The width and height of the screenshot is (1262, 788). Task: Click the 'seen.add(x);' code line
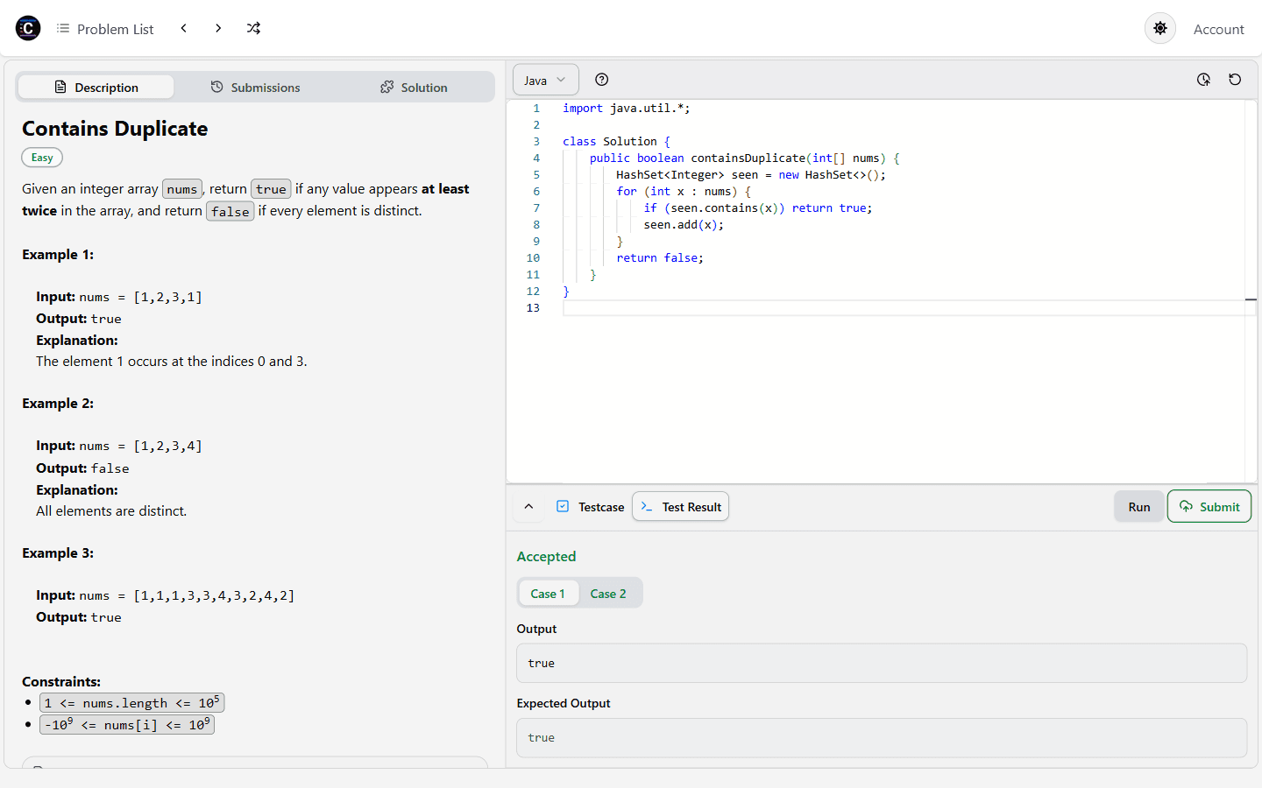[x=684, y=225]
